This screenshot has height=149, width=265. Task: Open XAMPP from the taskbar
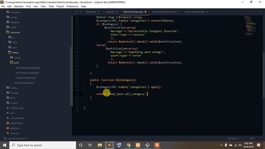click(x=138, y=145)
